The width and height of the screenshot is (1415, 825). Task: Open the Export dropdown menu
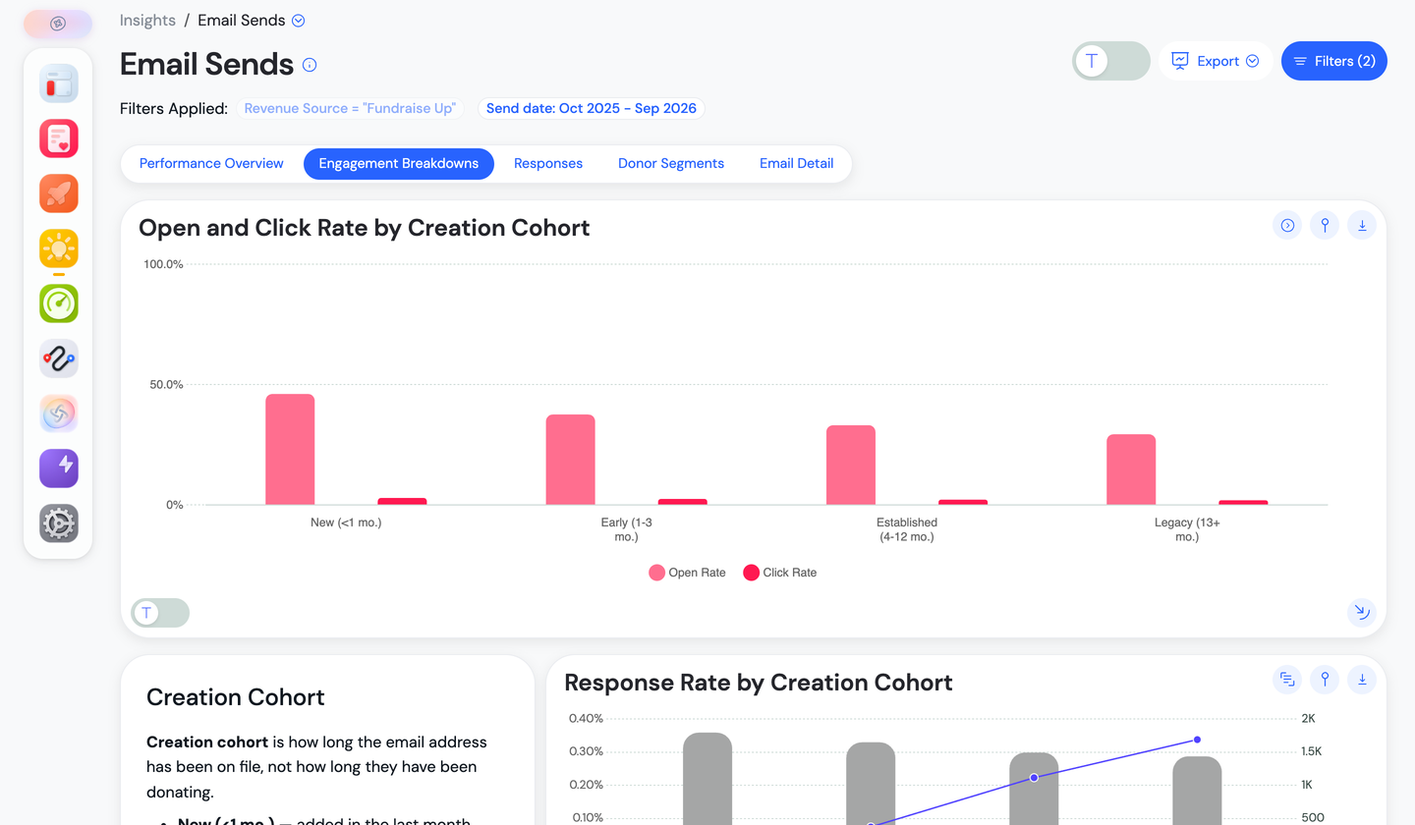coord(1216,61)
